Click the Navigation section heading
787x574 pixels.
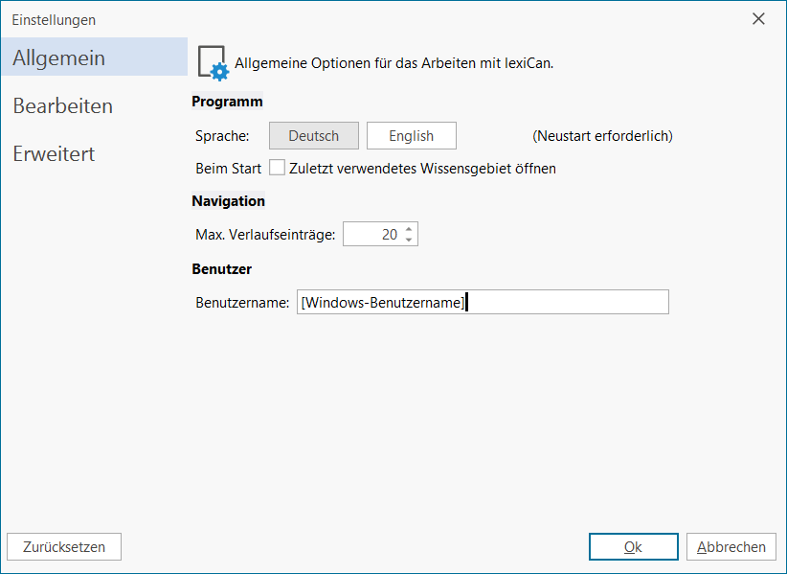pyautogui.click(x=228, y=201)
